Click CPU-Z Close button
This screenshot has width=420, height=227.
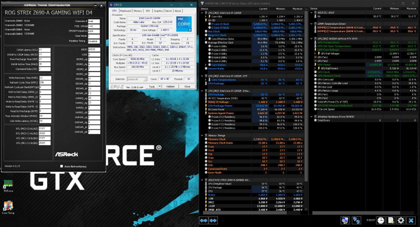(x=187, y=86)
